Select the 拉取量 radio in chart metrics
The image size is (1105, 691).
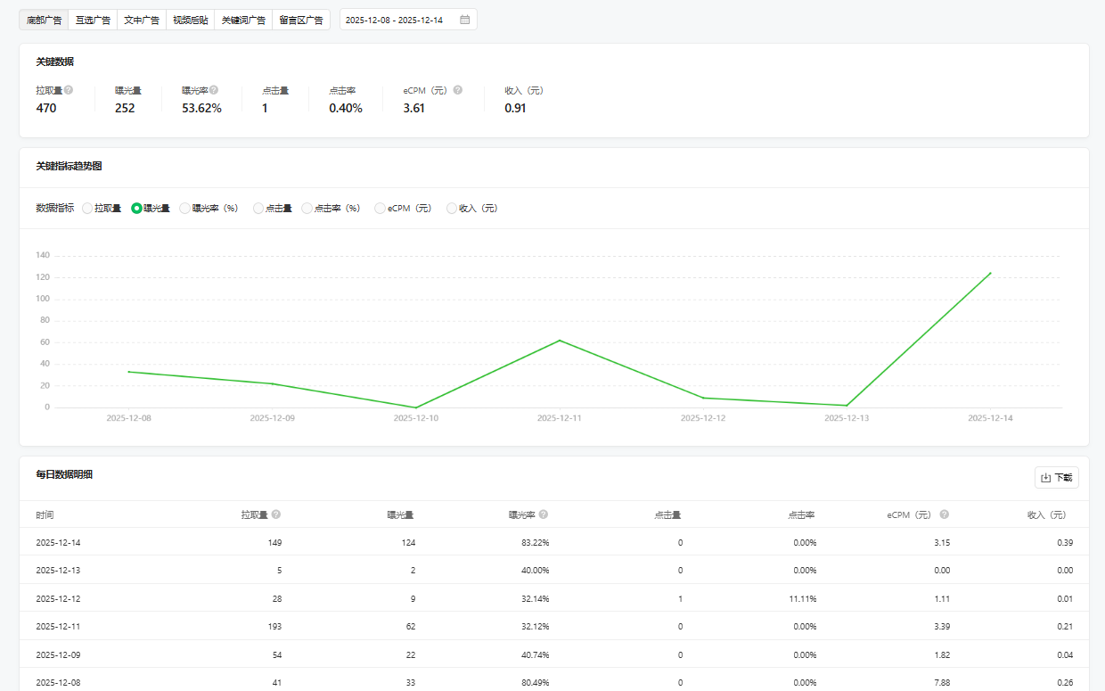pyautogui.click(x=87, y=209)
